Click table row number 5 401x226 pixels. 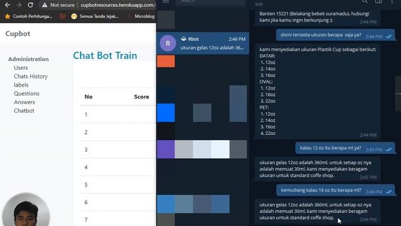(118, 185)
